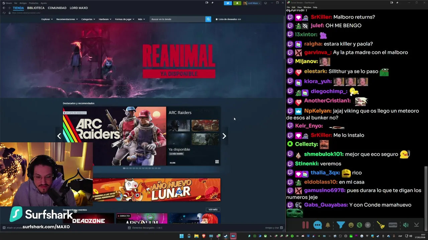
Task: Expand the Hardware dropdown
Action: pos(105,19)
